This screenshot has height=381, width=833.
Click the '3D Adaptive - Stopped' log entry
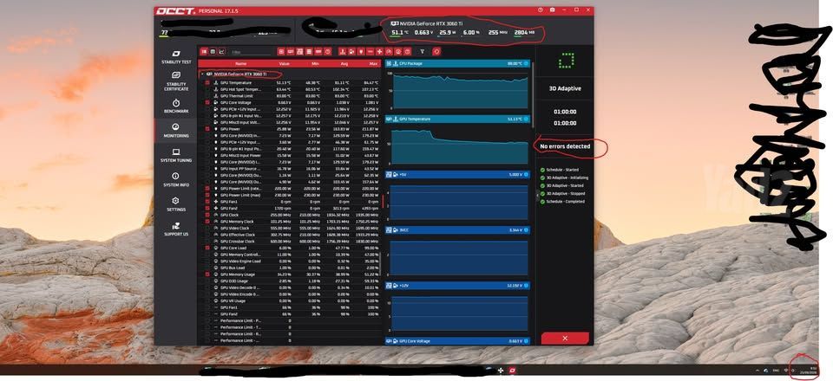pos(565,193)
